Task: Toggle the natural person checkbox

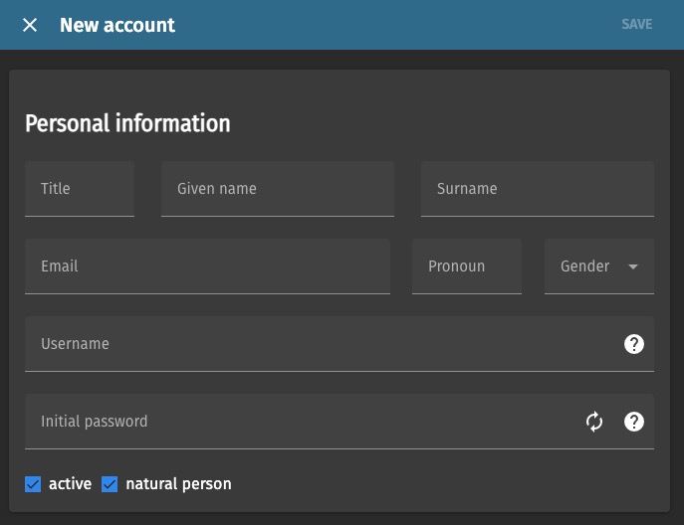Action: pyautogui.click(x=110, y=484)
